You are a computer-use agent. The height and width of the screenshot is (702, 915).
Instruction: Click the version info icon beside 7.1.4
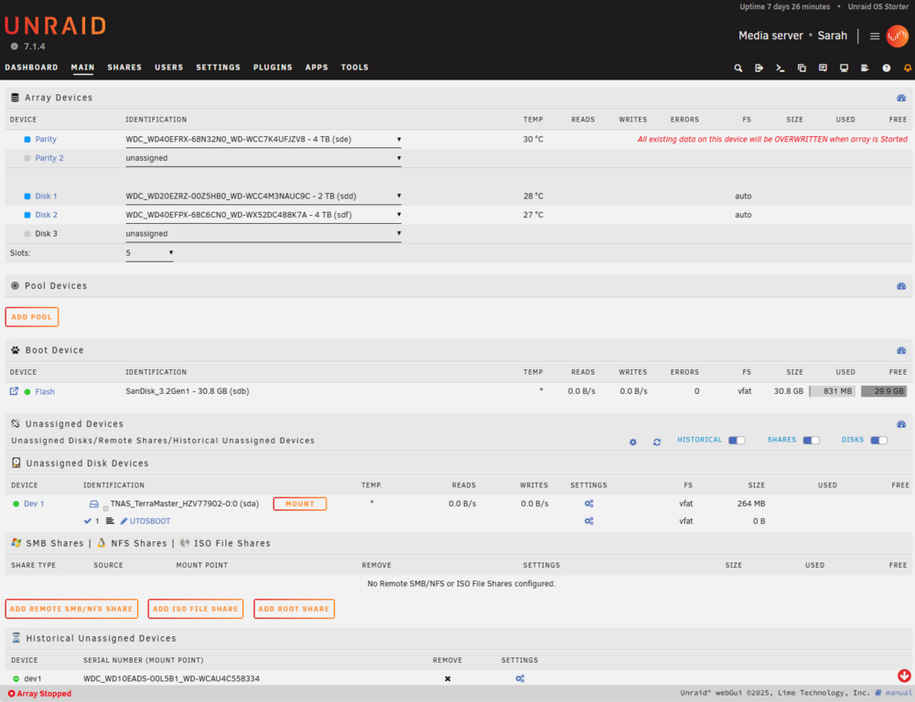[x=15, y=47]
